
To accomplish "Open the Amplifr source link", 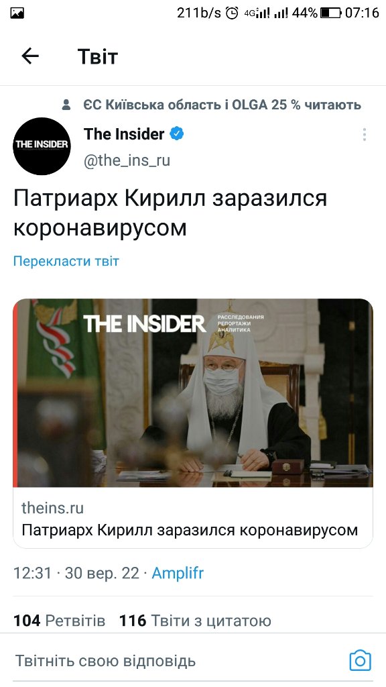I will tap(178, 573).
